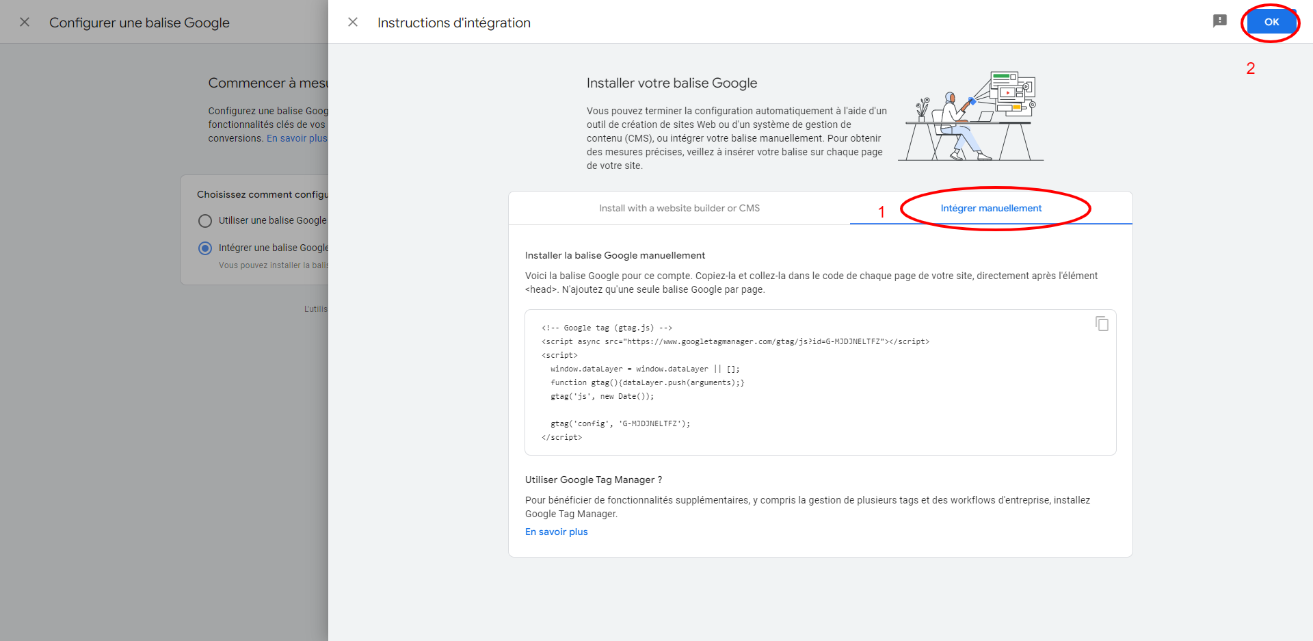Open En savoir plus link under Tag Manager

[556, 532]
